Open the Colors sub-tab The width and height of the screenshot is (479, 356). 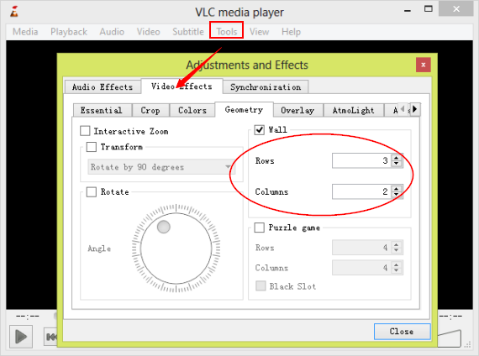(x=192, y=110)
